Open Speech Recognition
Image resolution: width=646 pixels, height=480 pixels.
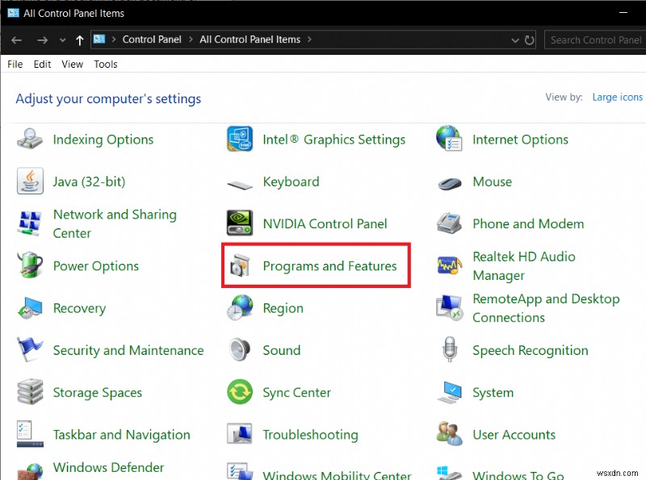tap(529, 350)
